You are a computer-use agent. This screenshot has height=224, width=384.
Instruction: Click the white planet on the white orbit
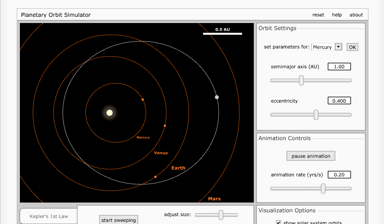pyautogui.click(x=217, y=97)
